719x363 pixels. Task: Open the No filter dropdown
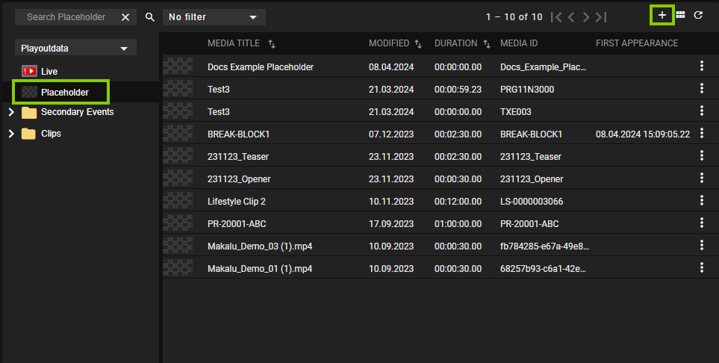[x=214, y=17]
